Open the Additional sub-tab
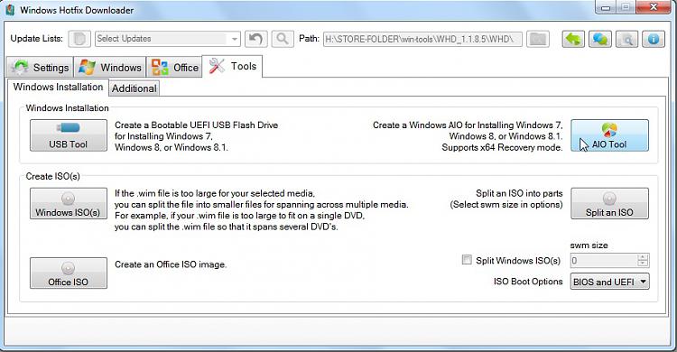The height and width of the screenshot is (352, 677). tap(134, 88)
